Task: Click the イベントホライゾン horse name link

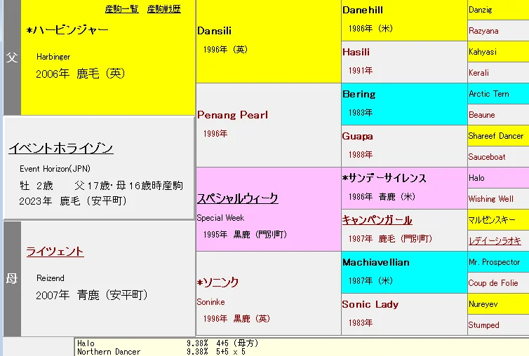Action: (61, 149)
